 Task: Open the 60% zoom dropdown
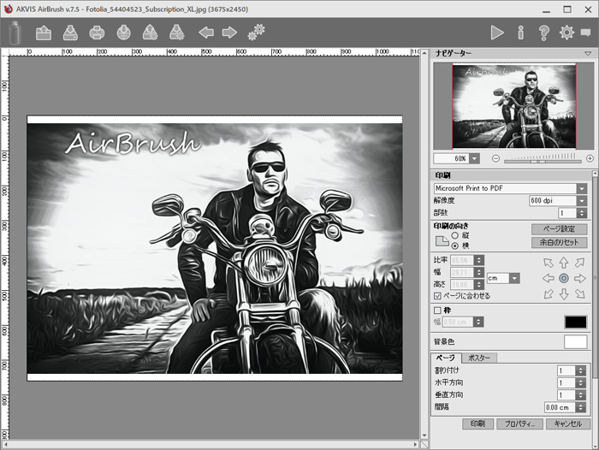pyautogui.click(x=474, y=158)
